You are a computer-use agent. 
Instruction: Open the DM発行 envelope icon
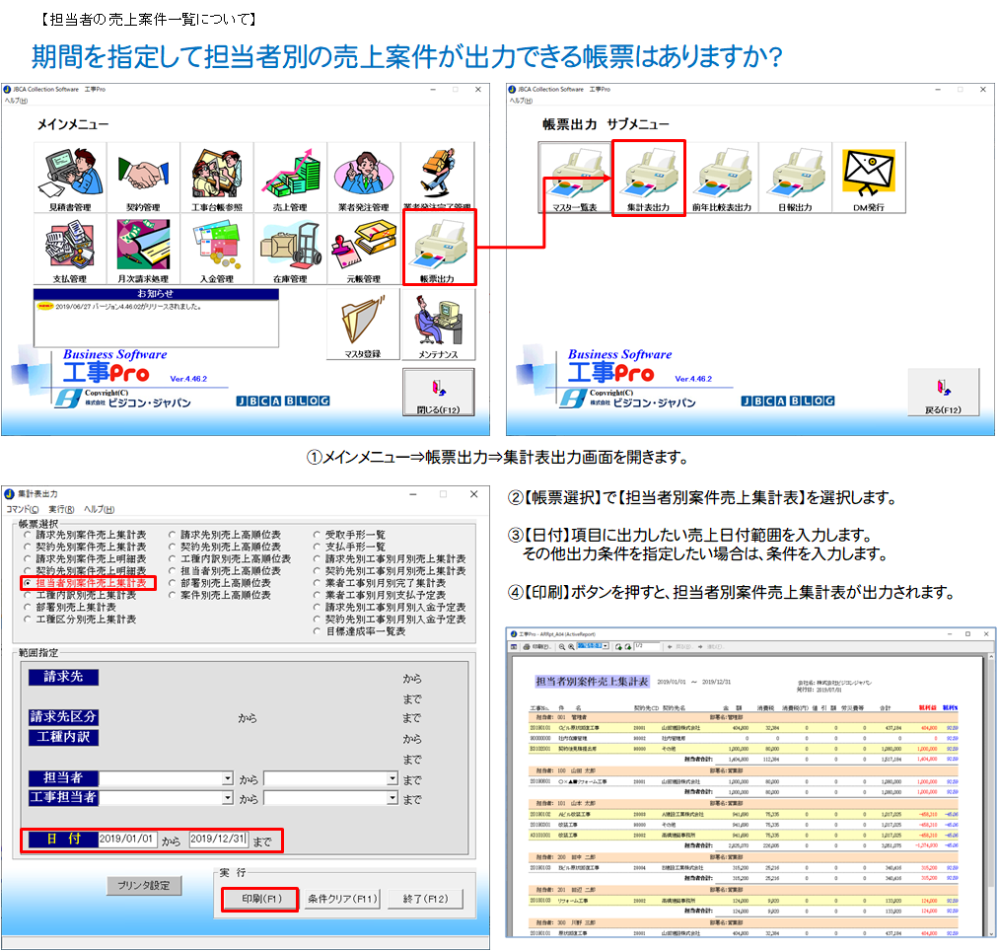coord(868,178)
